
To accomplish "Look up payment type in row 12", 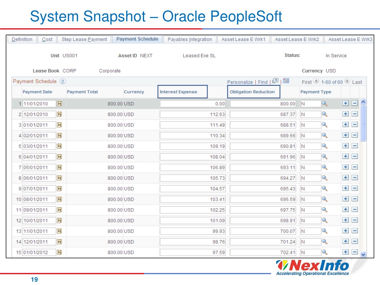I will tap(324, 220).
